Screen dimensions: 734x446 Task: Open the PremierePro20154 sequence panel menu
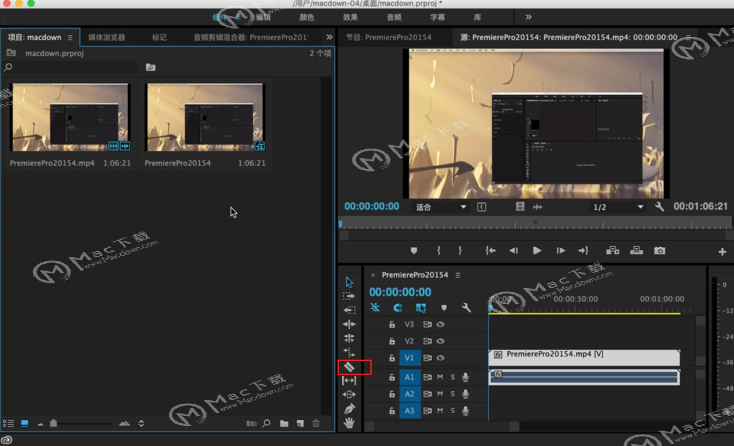click(458, 275)
